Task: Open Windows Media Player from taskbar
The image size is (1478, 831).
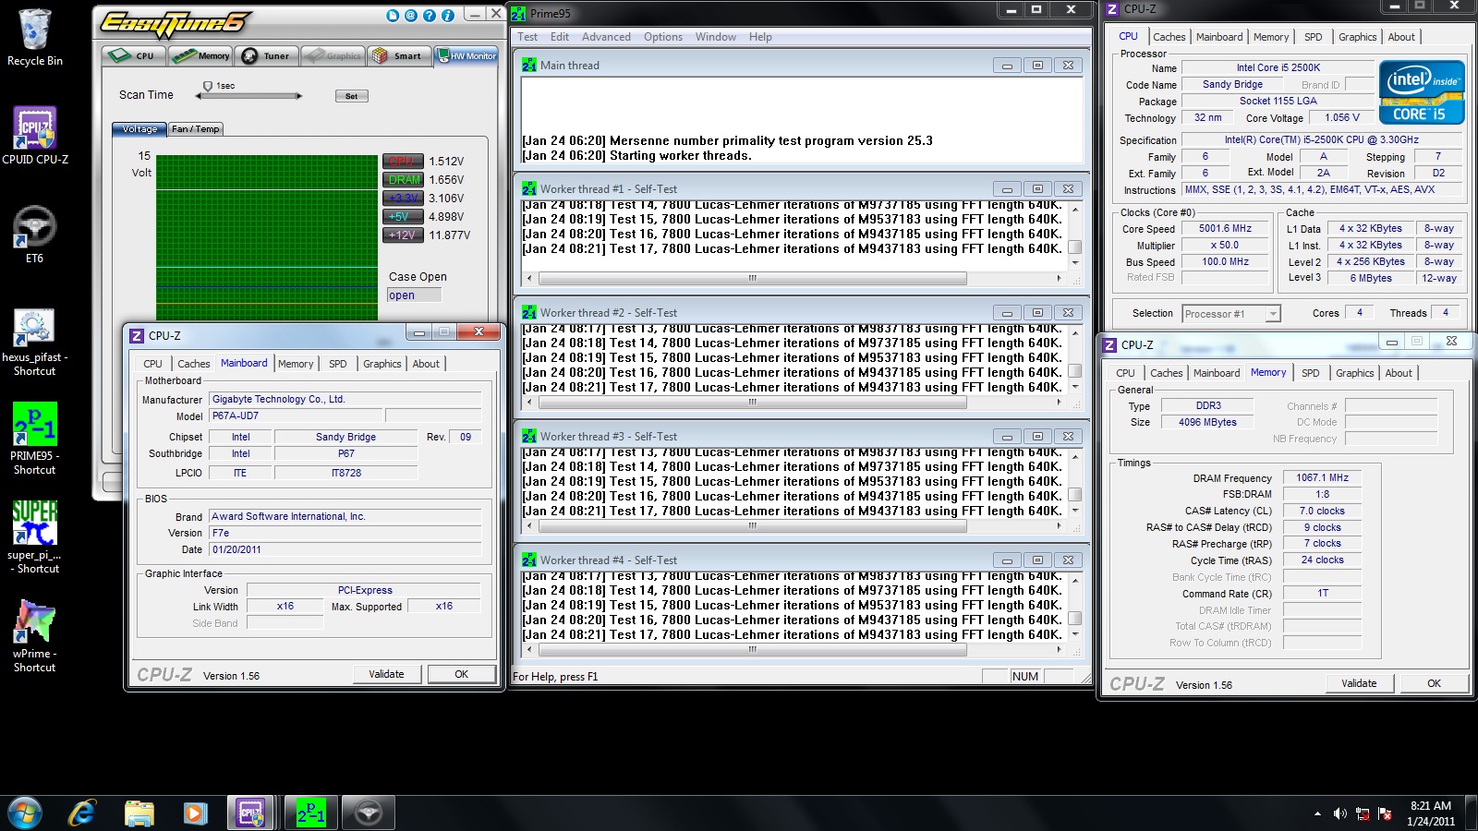Action: [x=194, y=813]
